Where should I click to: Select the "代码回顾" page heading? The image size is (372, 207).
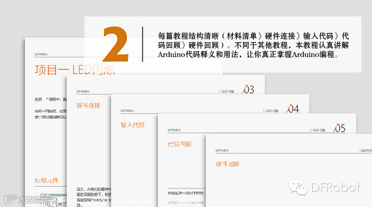(x=179, y=144)
